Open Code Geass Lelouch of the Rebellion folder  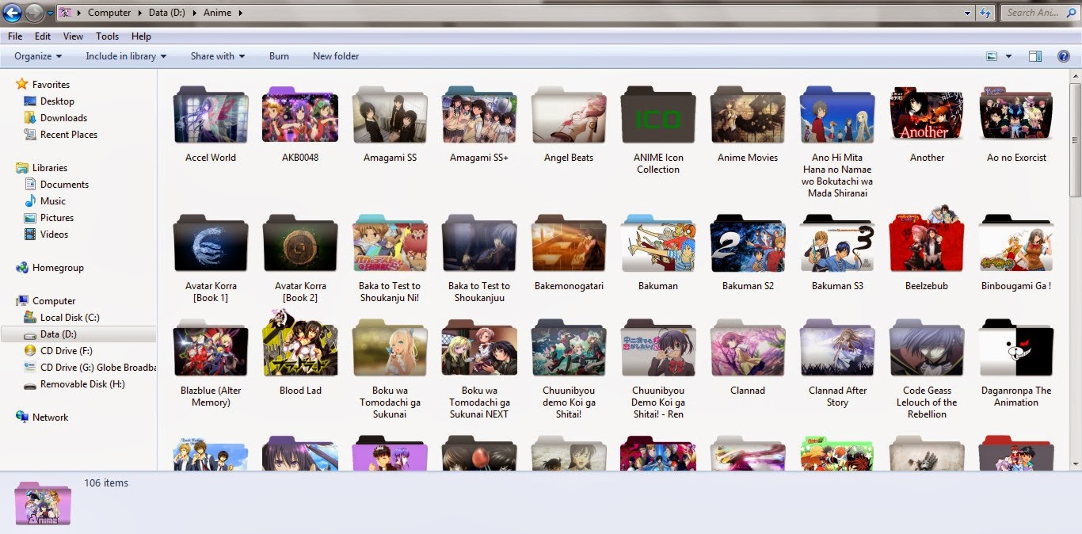(927, 348)
